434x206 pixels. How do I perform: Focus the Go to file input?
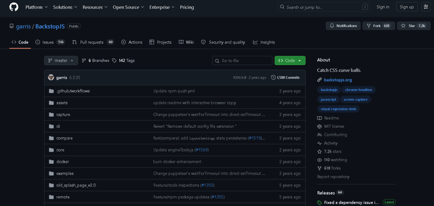[242, 60]
